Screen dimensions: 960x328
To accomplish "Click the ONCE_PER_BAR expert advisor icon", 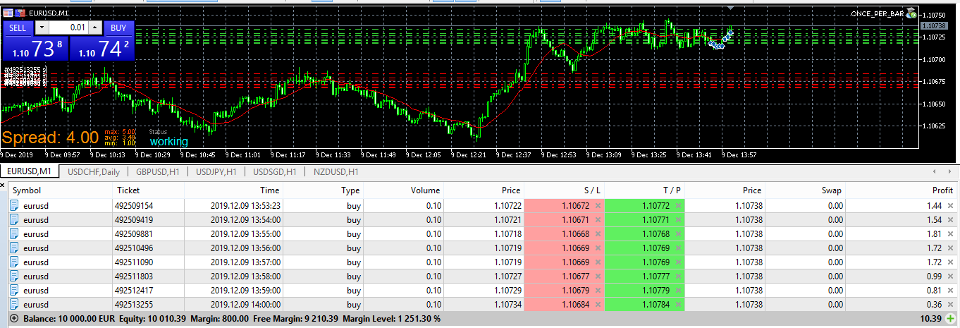I will (x=911, y=13).
